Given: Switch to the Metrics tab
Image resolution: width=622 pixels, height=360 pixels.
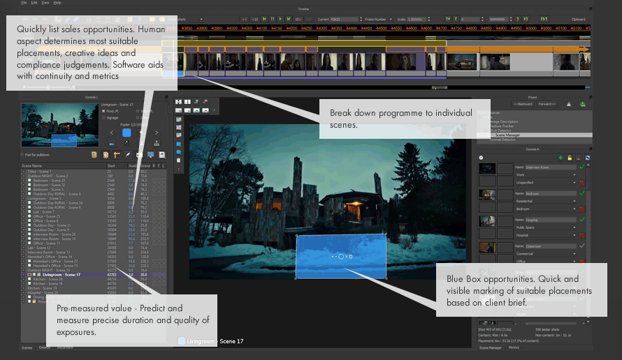Looking at the screenshot, I should (514, 346).
